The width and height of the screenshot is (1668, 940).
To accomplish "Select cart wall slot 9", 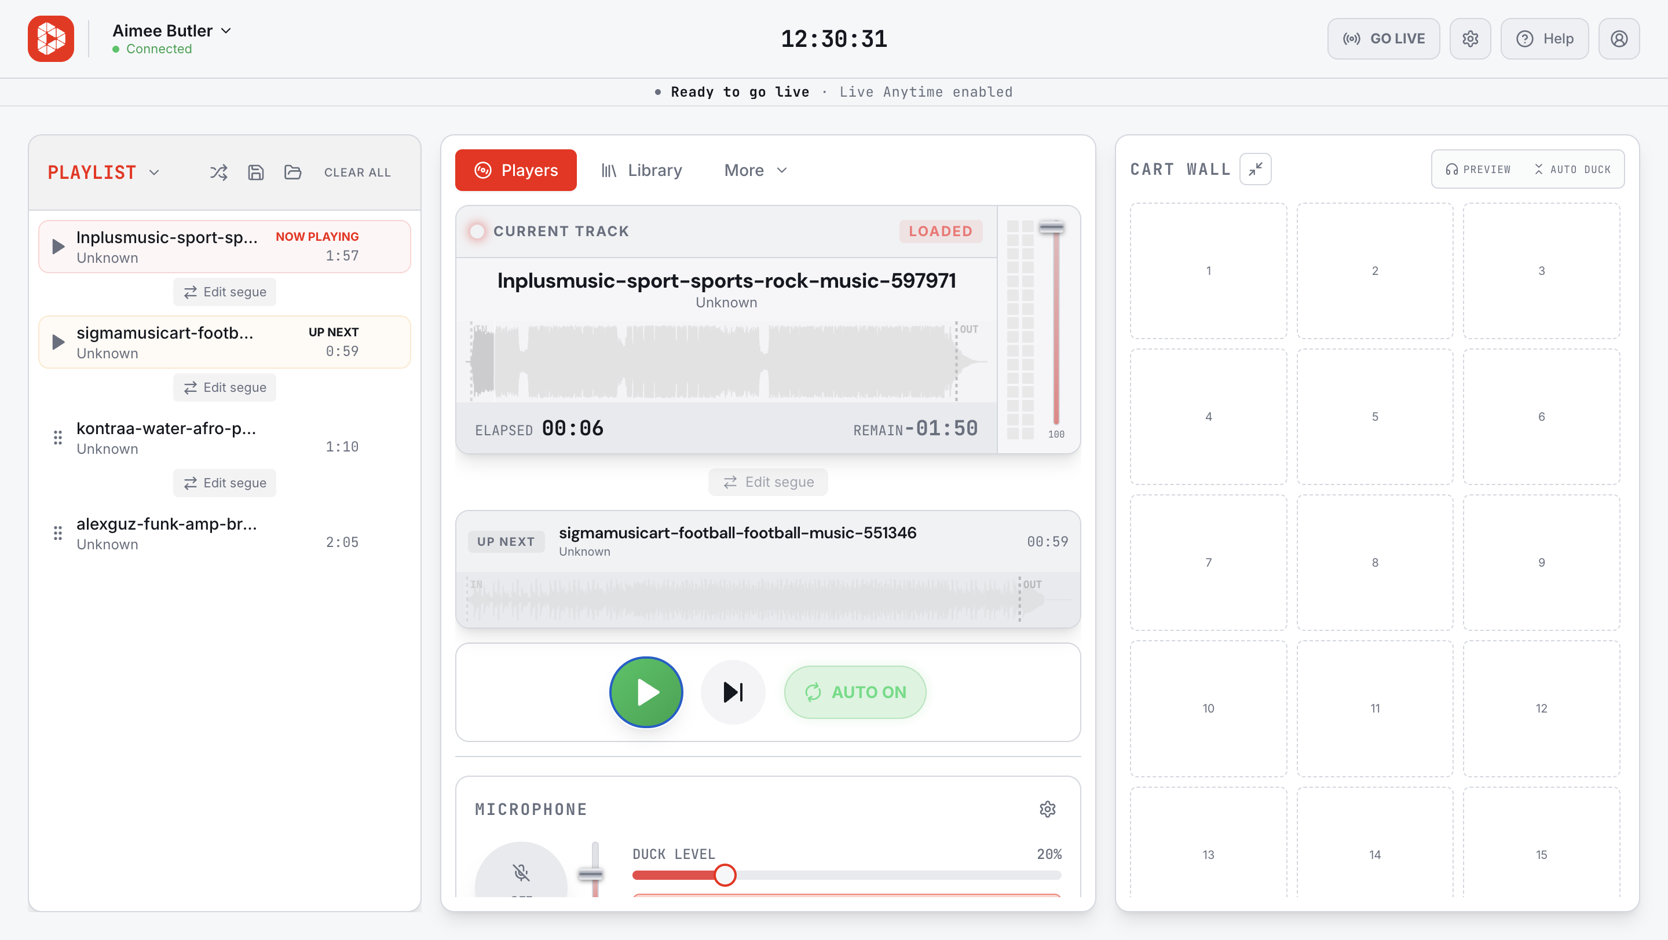I will pos(1541,562).
